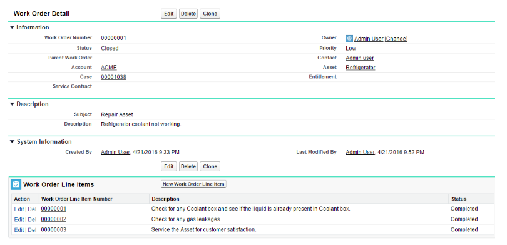The image size is (507, 245).
Task: Open the Refrigerator asset link
Action: [x=360, y=67]
